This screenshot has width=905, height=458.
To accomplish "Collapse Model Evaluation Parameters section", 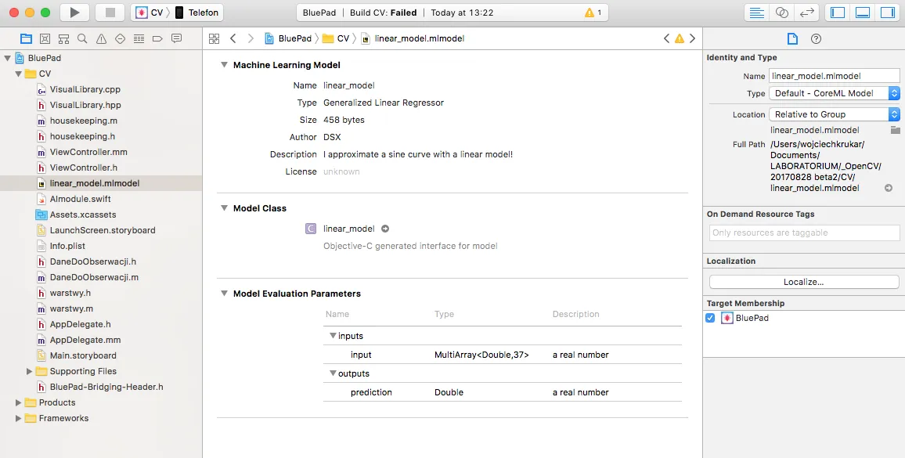I will [224, 294].
